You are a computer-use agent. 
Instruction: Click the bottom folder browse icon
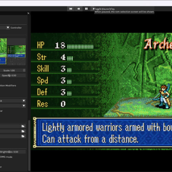(x=23, y=136)
